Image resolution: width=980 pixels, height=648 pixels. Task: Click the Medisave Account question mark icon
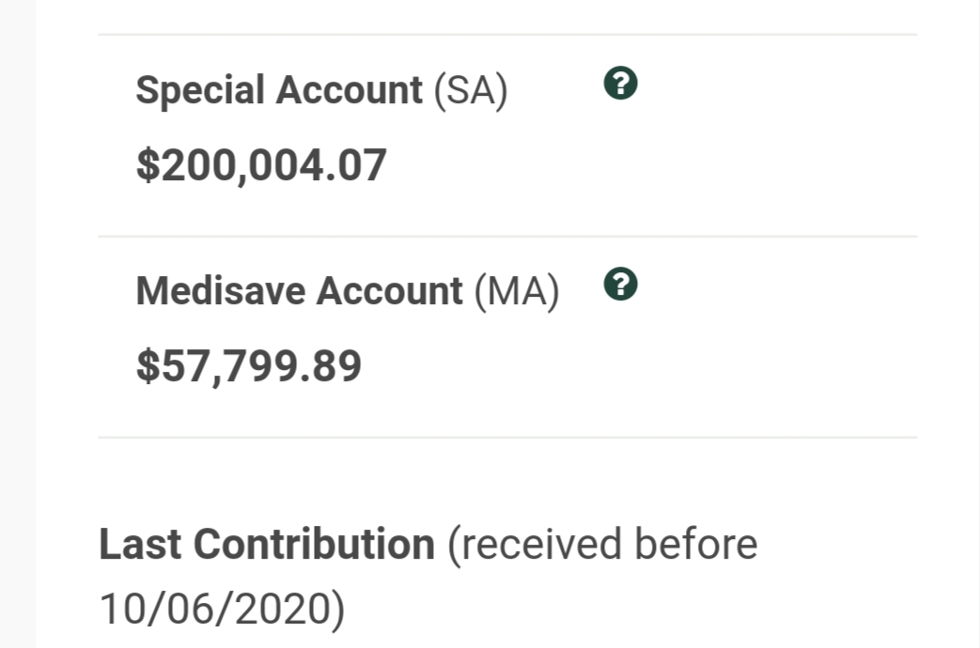(x=621, y=284)
